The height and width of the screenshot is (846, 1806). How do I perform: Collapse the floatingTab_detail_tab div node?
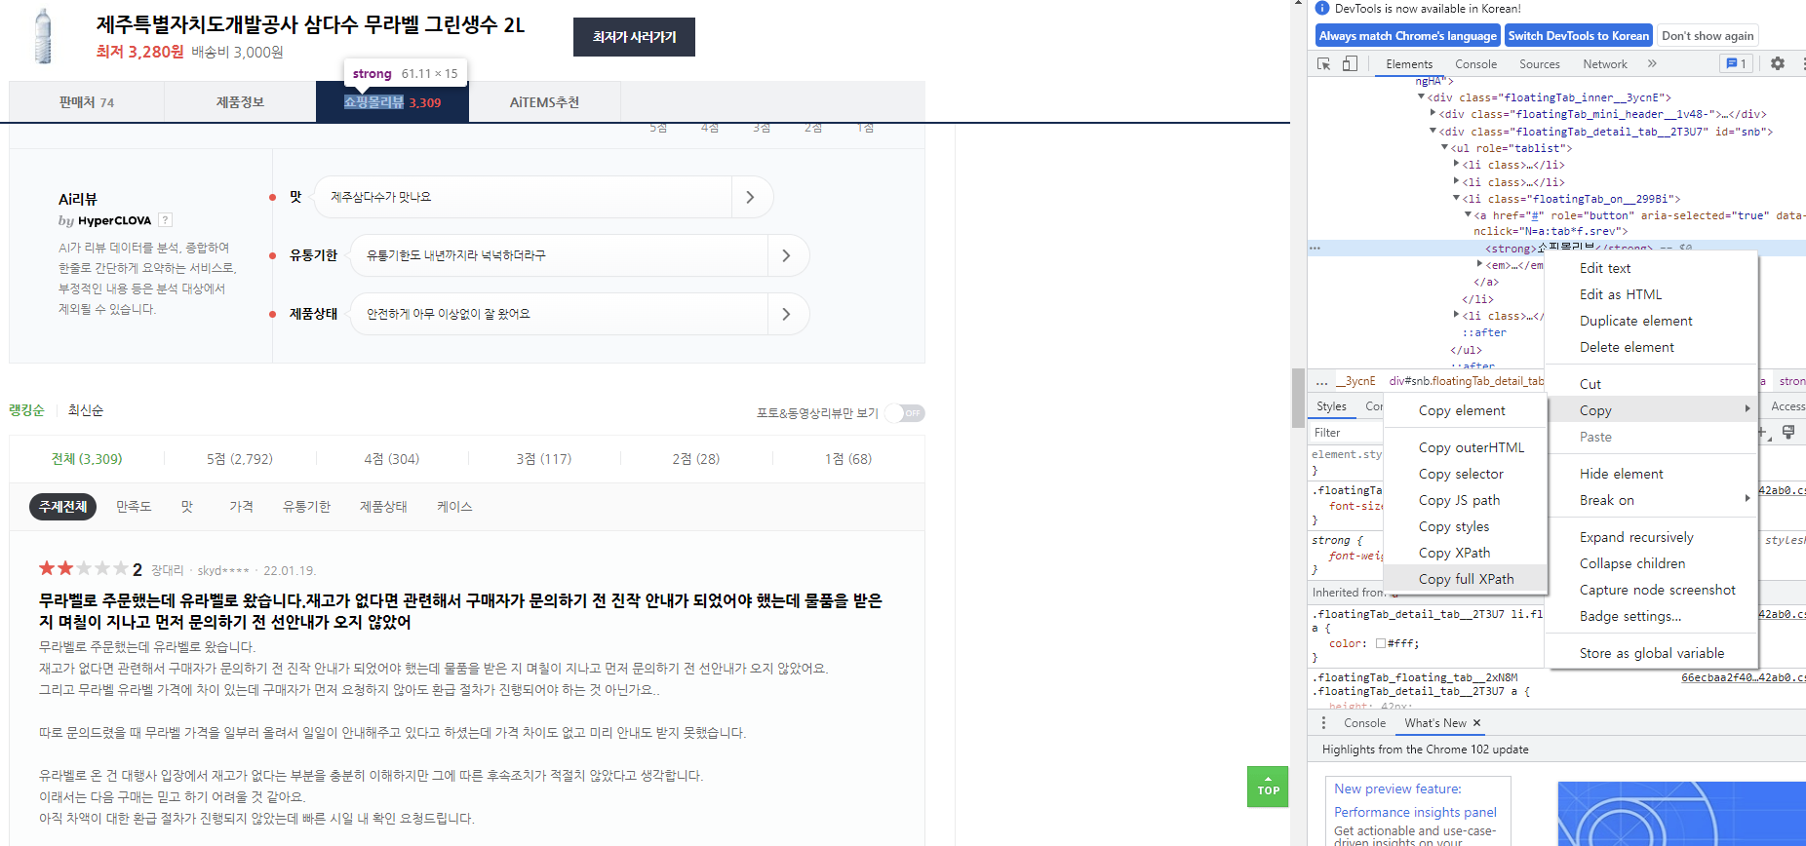[1433, 131]
